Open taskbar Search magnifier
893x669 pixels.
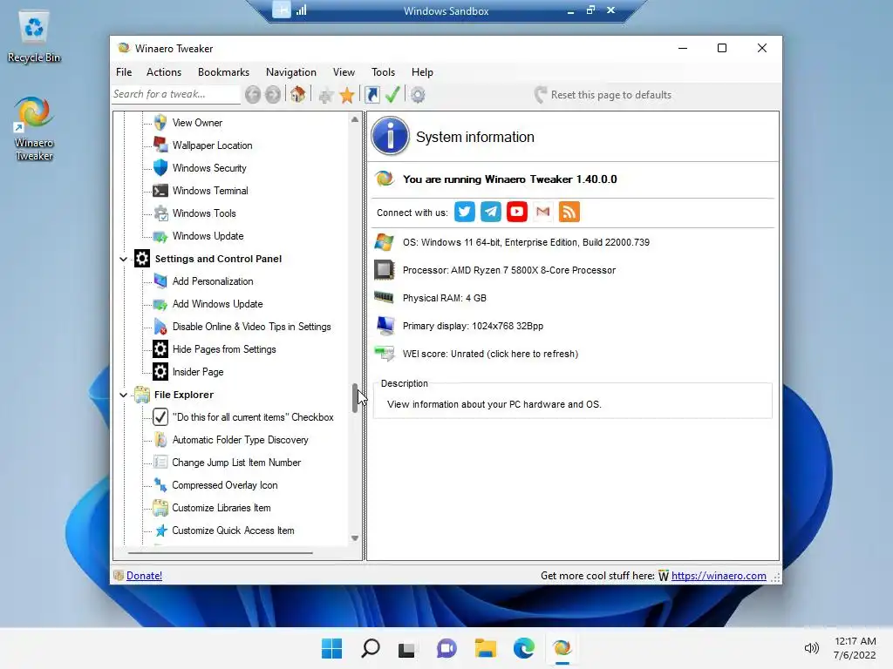[370, 648]
